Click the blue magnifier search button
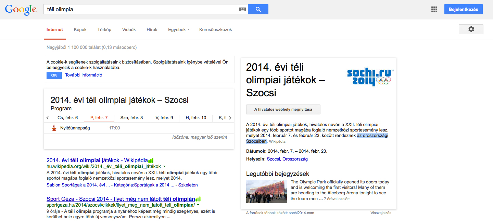Image resolution: width=493 pixels, height=222 pixels. click(x=258, y=9)
